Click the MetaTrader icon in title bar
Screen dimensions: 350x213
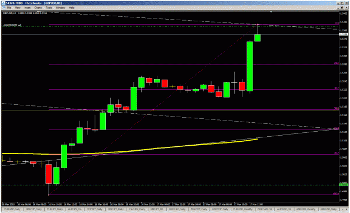click(3, 3)
